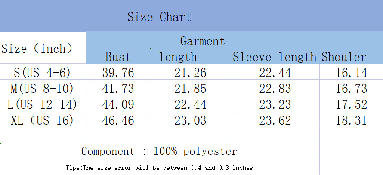
Task: Click shoulder value 17.52 cell
Action: point(351,104)
